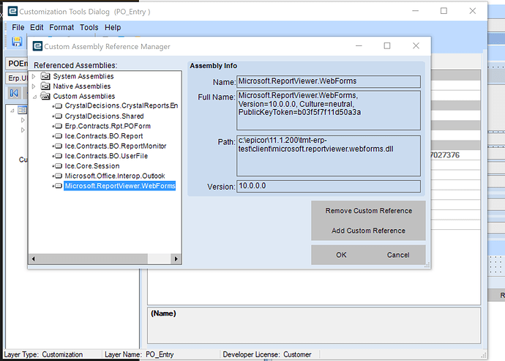This screenshot has height=361, width=505.
Task: Click icon beside Microsoft.ReportViewer.WebForms entry
Action: pos(58,186)
